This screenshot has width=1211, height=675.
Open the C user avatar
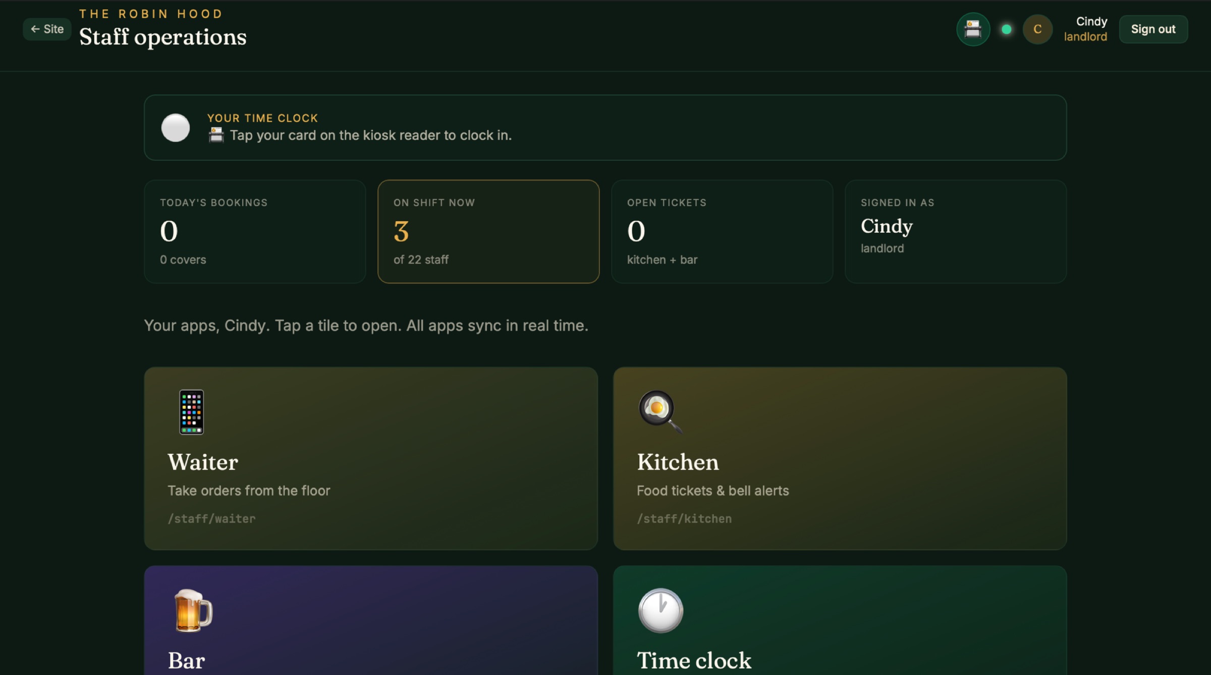1037,29
